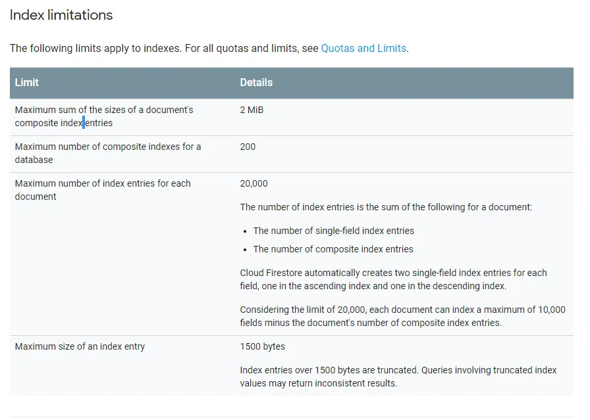Click the intro sentence about limits applying to indexes
590x420 pixels.
tap(165, 48)
